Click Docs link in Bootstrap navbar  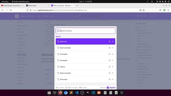pyautogui.click(x=23, y=16)
